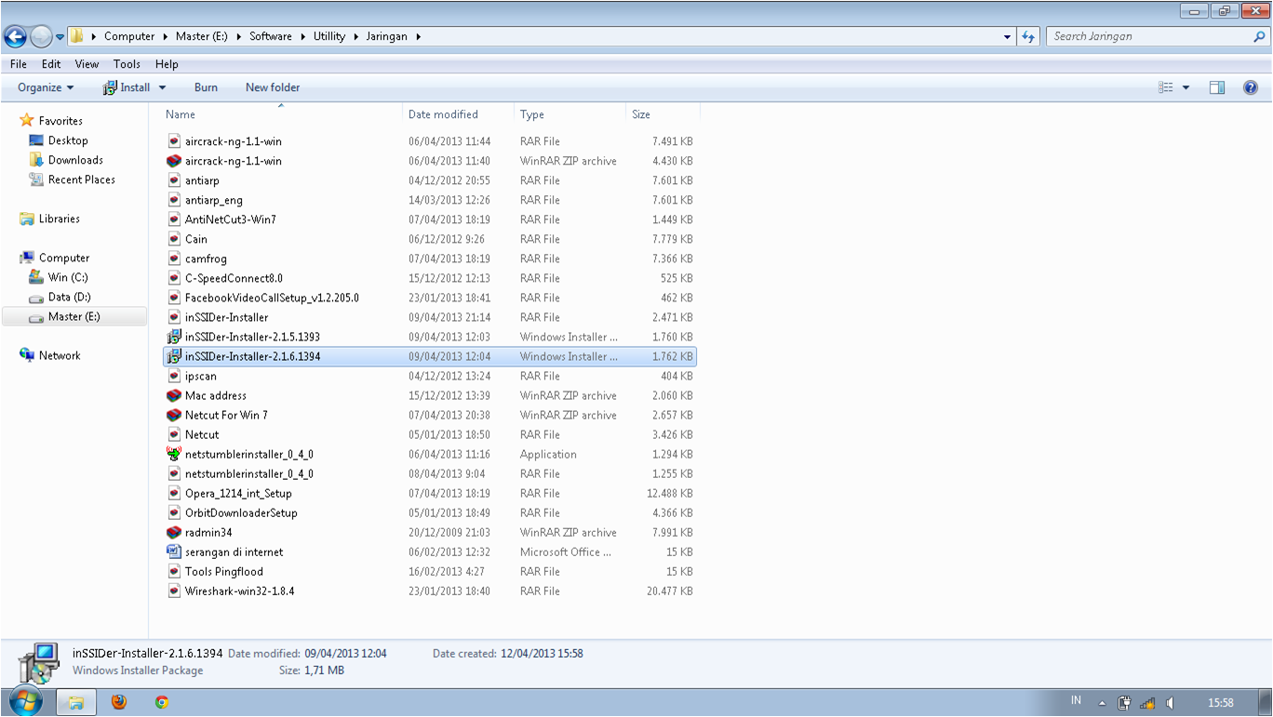Click the ZIP archive icon of Netcut For Win 7
The width and height of the screenshot is (1273, 717).
[174, 415]
